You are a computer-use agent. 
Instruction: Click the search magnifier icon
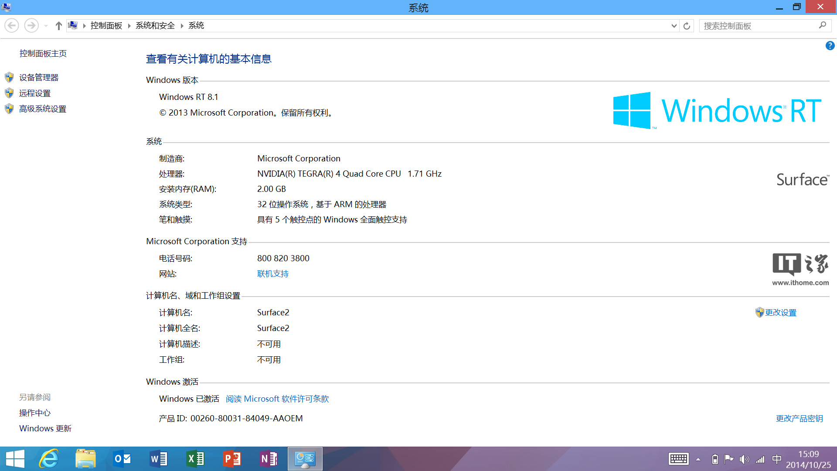823,25
